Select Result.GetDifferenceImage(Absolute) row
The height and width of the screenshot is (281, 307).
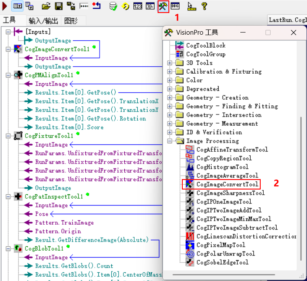coord(92,240)
